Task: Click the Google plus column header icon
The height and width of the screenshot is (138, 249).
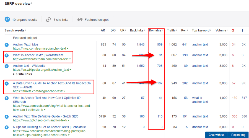Action: click(233, 30)
